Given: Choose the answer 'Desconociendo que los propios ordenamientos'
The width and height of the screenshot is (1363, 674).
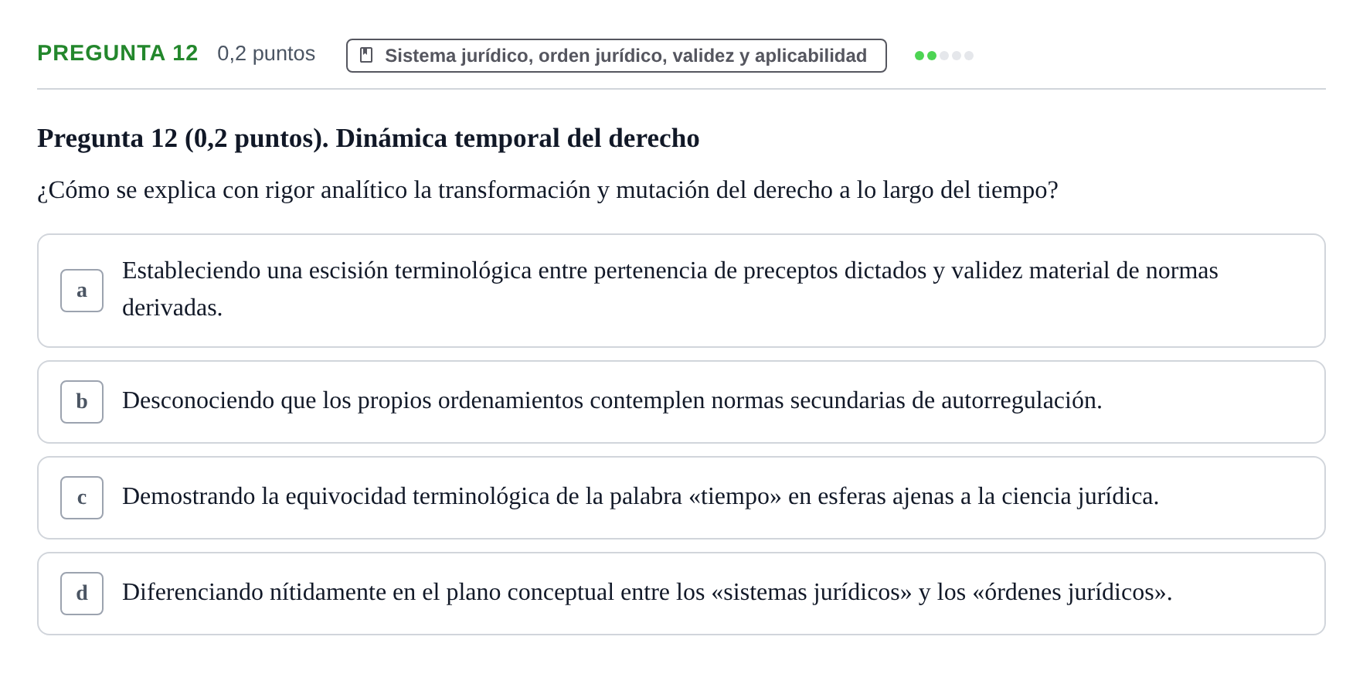Looking at the screenshot, I should coord(681,402).
